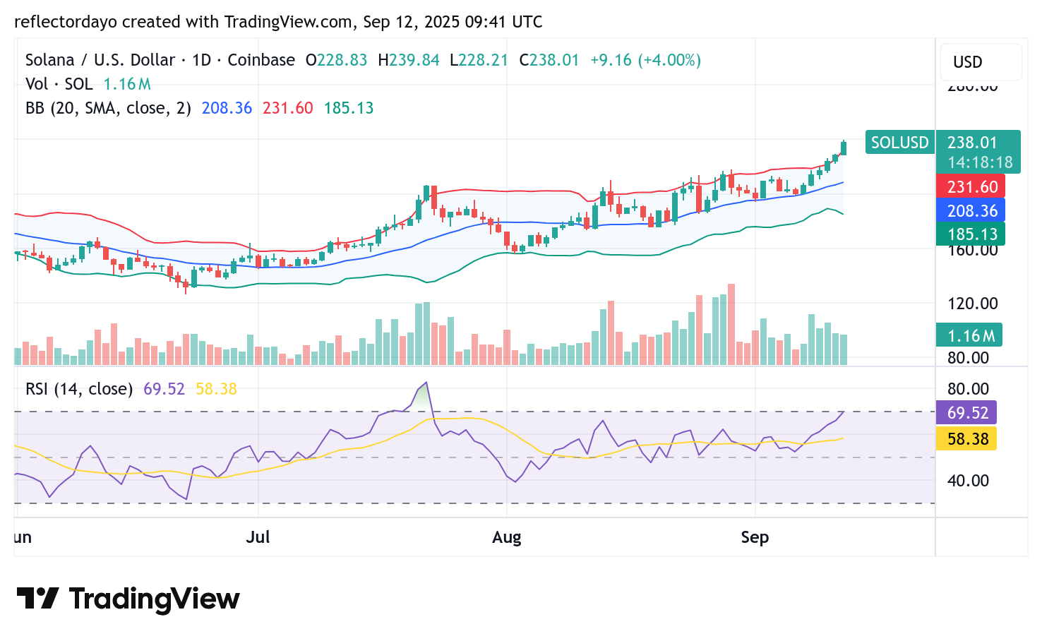
Task: Click the tallest red volume bar in late August
Action: [x=731, y=324]
